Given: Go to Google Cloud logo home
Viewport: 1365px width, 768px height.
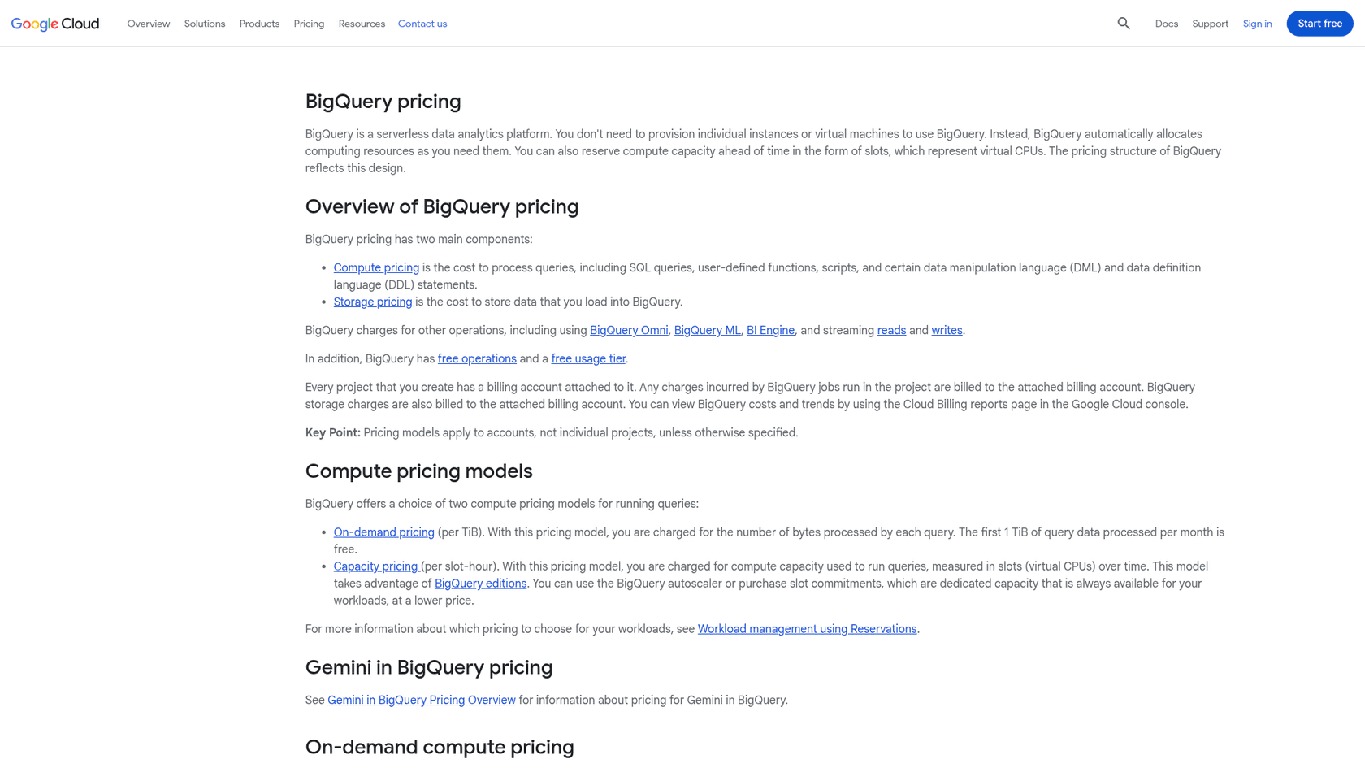Looking at the screenshot, I should pyautogui.click(x=55, y=24).
